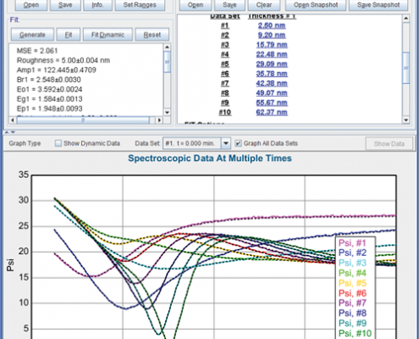Click the scroll-down arrow in thickness list panel
Viewport: 419px width, 339px height.
[405, 120]
